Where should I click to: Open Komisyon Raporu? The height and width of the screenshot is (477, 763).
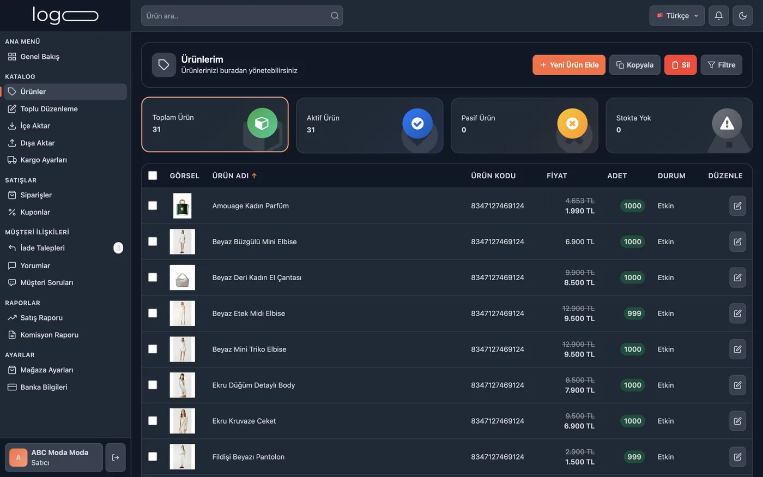[x=65, y=335]
